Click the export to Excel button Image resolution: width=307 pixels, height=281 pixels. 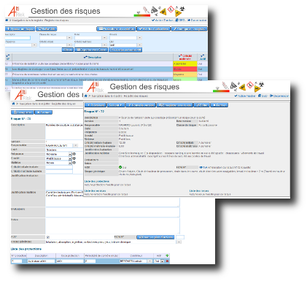pyautogui.click(x=90, y=50)
